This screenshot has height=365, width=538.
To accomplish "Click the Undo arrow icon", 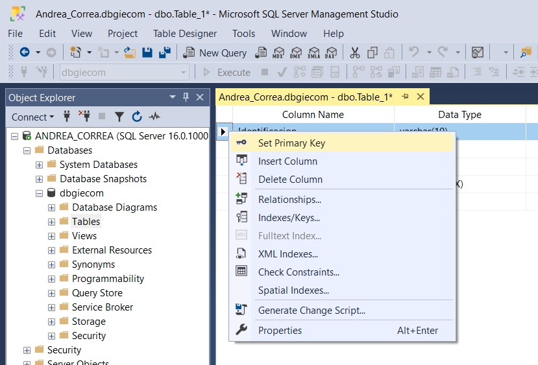I will coord(414,52).
